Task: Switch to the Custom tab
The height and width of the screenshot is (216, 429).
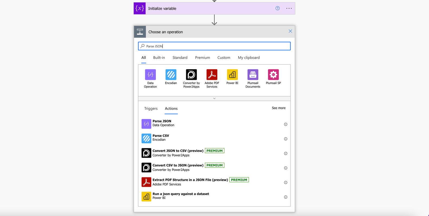Action: tap(224, 58)
